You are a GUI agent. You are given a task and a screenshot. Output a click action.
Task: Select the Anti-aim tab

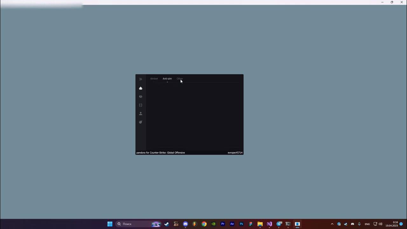tap(167, 79)
